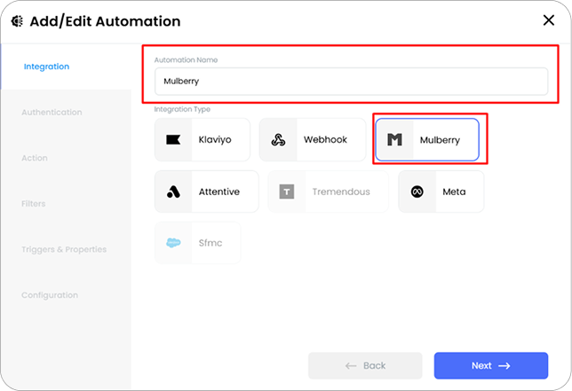Screen dimensions: 572x391
Task: Close the Add/Edit Automation dialog
Action: (x=549, y=20)
